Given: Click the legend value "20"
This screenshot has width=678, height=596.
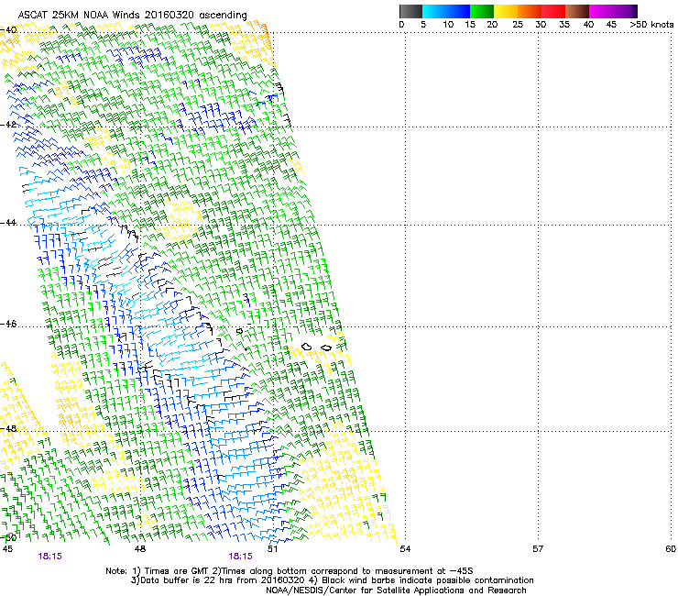Looking at the screenshot, I should click(x=492, y=24).
